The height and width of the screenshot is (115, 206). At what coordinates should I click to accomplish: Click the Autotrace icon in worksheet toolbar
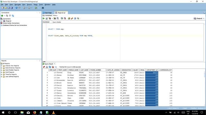point(55,19)
